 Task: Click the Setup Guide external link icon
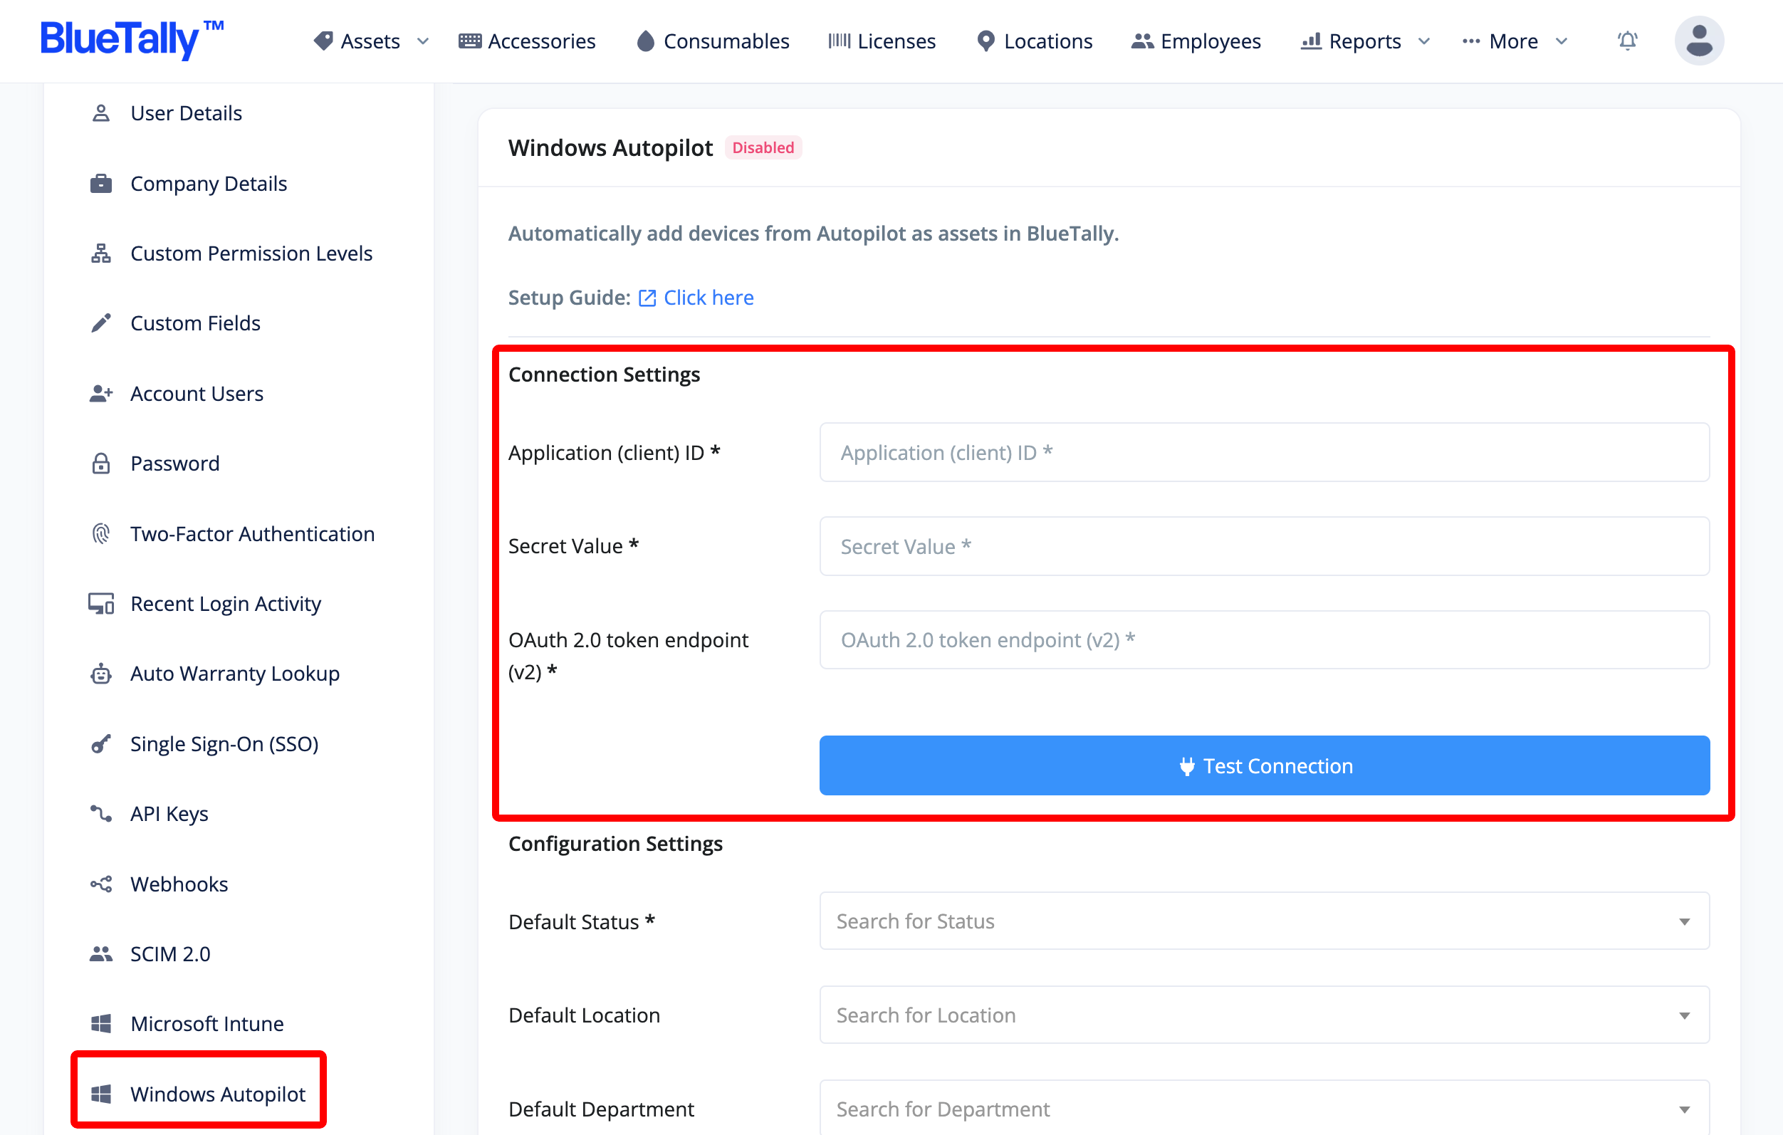tap(647, 298)
